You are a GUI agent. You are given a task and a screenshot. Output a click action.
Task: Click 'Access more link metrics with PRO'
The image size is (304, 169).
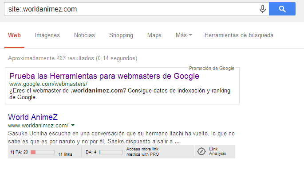tap(142, 152)
